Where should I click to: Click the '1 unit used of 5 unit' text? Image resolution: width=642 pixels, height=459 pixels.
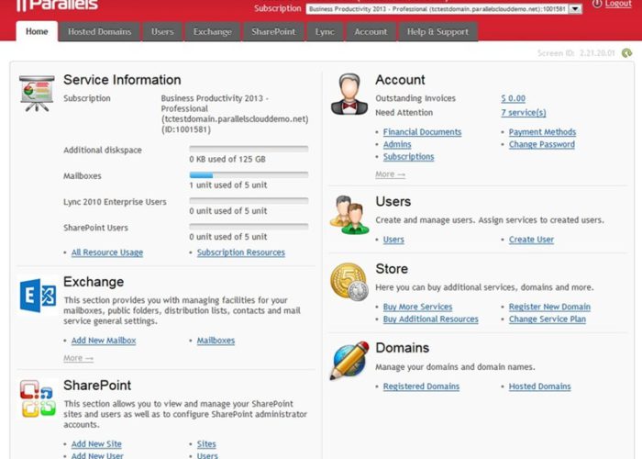coord(228,185)
